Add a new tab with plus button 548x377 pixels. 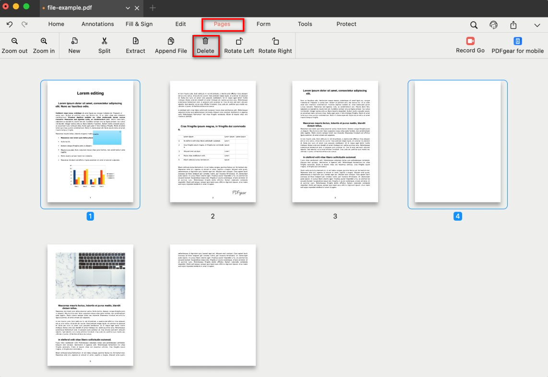153,8
